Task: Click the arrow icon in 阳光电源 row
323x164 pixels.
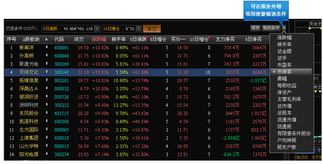Action: click(47, 154)
